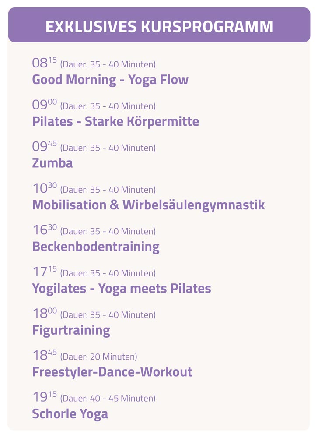Open Mobilisation & Wirbelsäulengymnastik course

[148, 205]
